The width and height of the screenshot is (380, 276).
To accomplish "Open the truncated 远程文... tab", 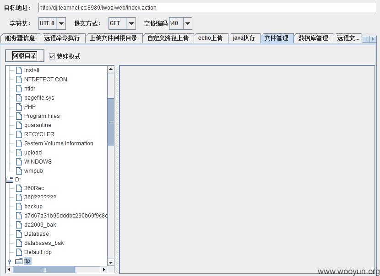I will (x=348, y=38).
